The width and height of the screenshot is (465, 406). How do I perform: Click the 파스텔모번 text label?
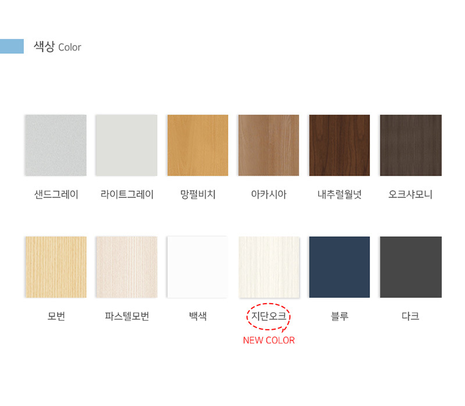(127, 316)
